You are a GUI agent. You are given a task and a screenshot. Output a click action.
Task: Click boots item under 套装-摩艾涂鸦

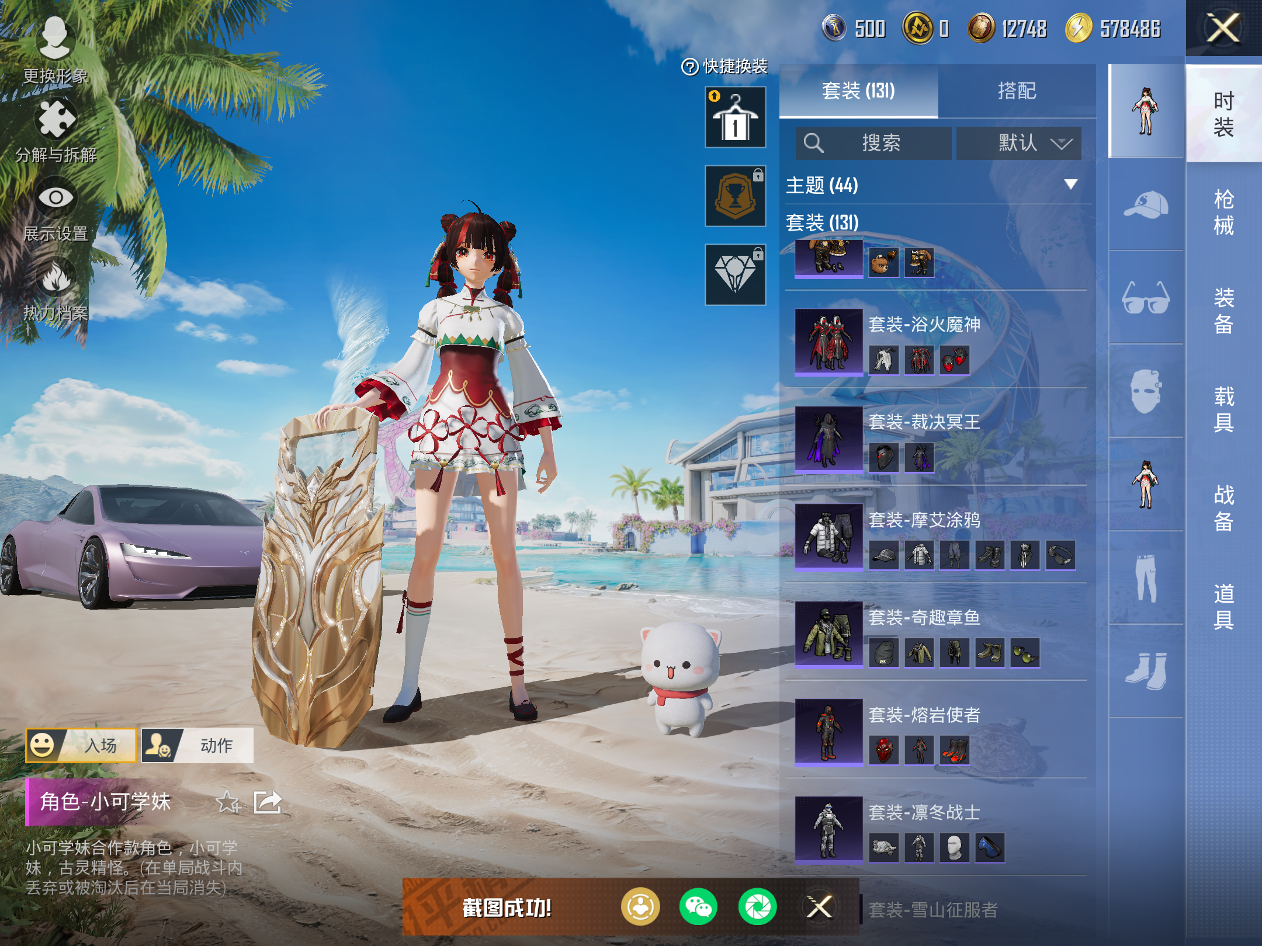(990, 555)
